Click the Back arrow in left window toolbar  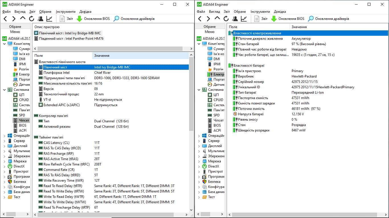pos(5,19)
